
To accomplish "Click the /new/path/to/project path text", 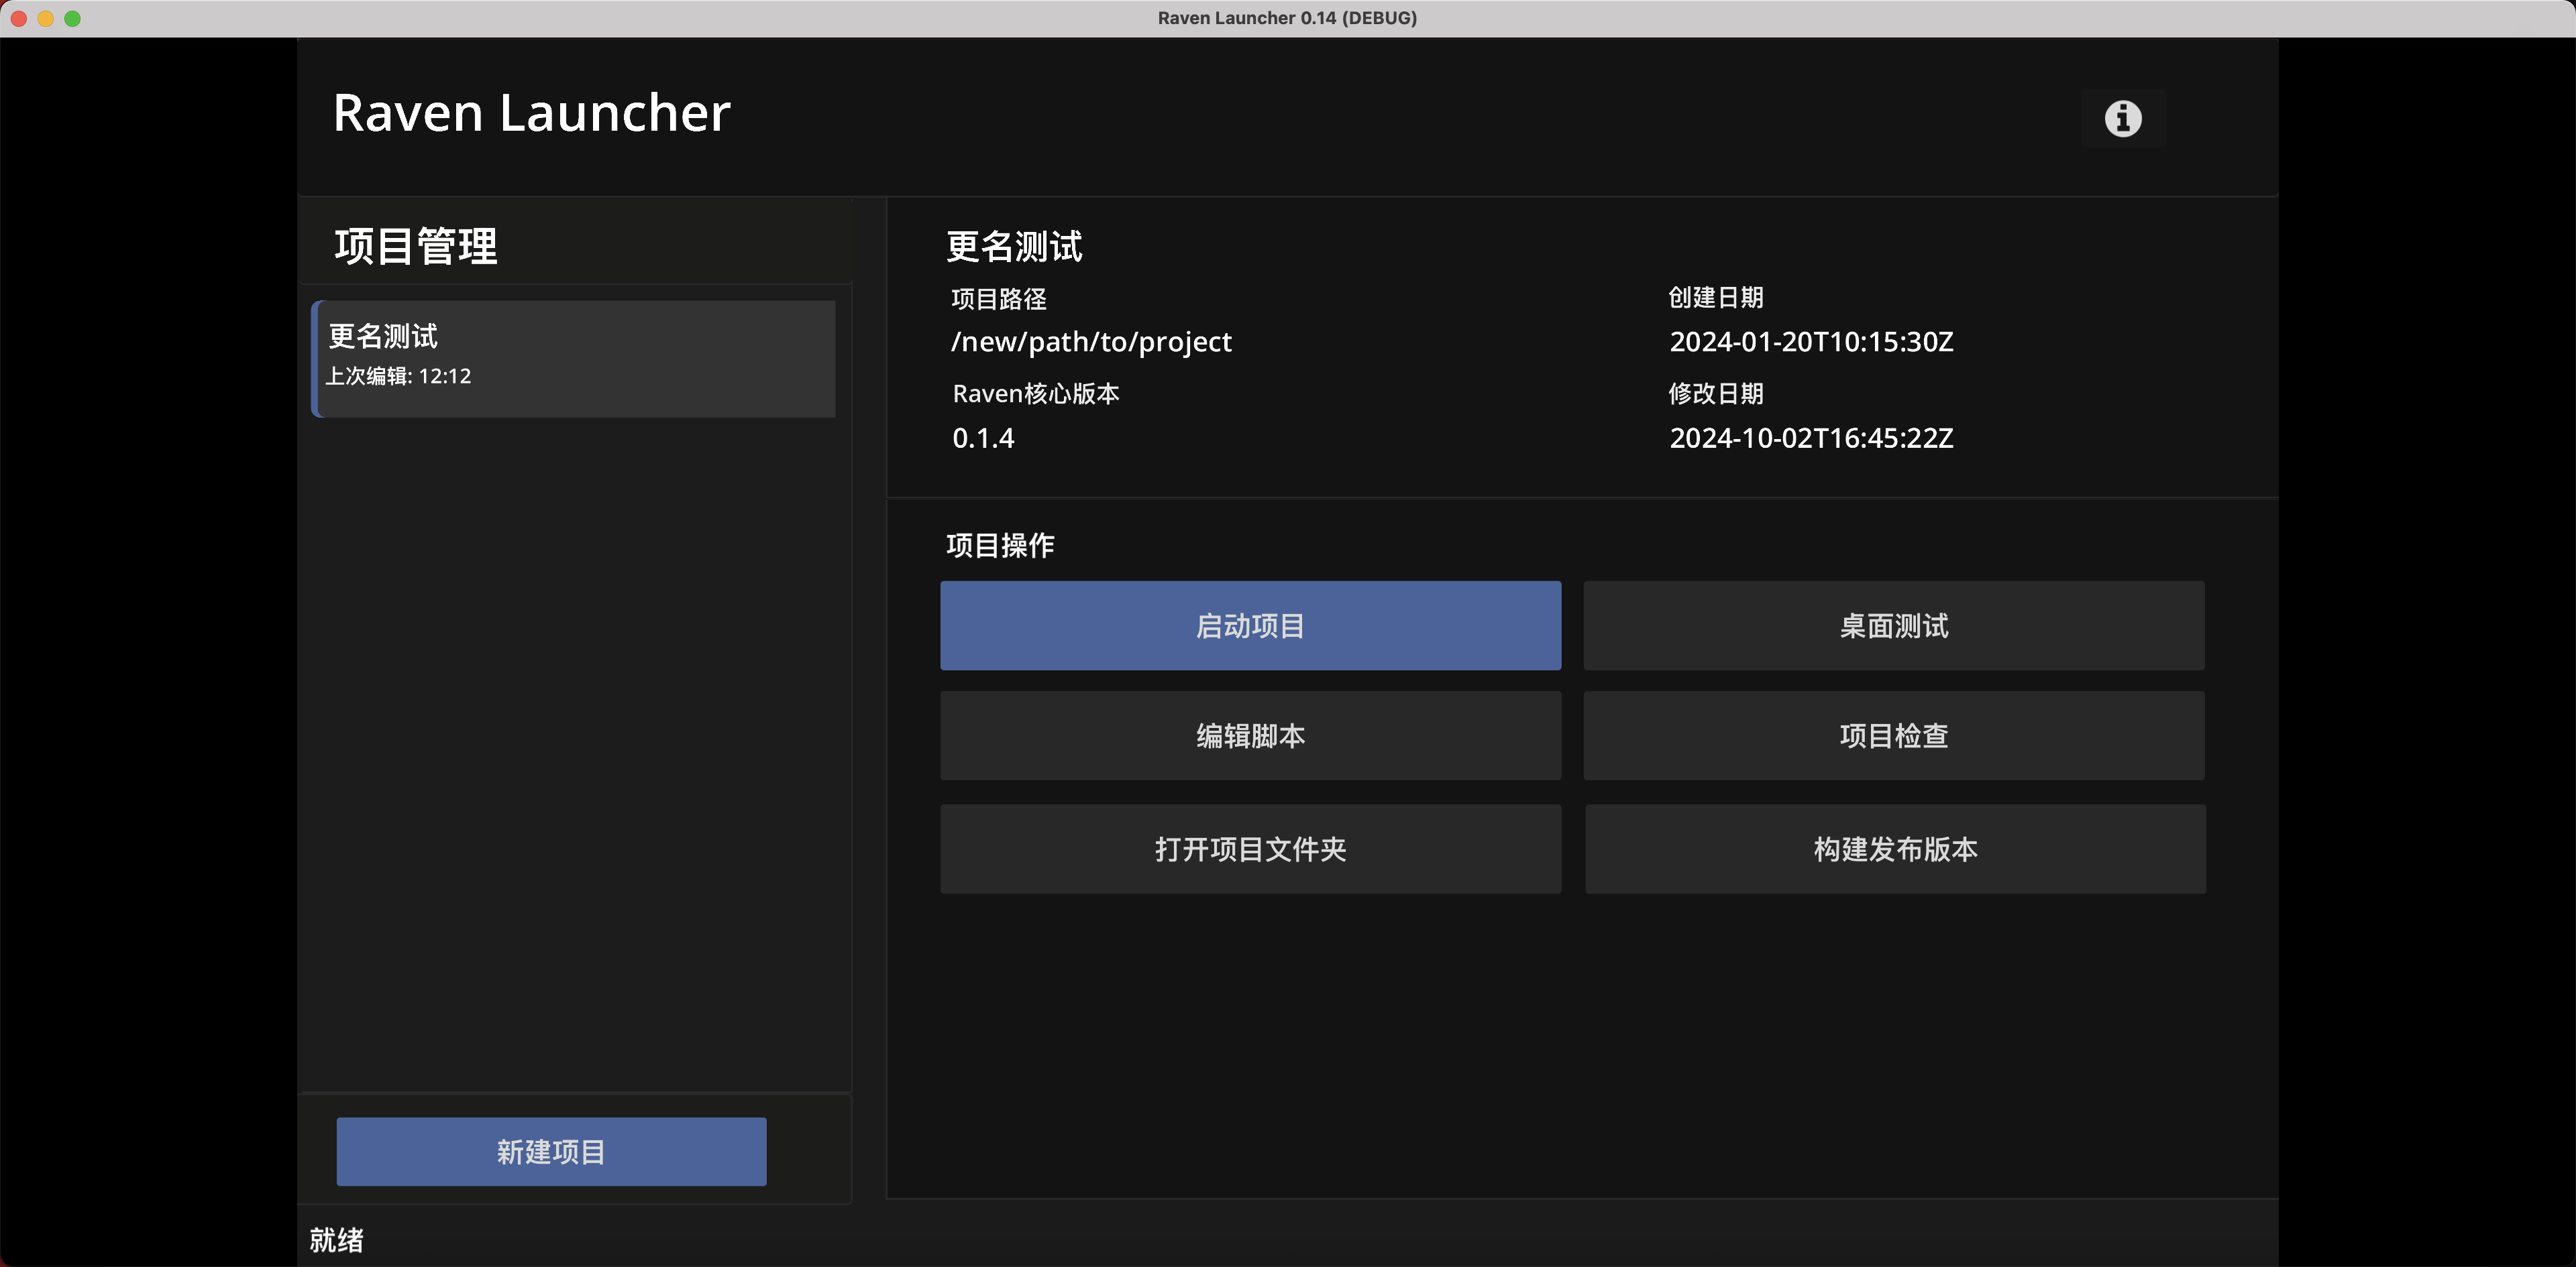I will tap(1091, 342).
